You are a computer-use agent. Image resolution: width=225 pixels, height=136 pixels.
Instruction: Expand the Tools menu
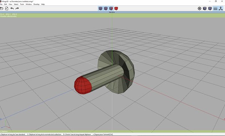(x=22, y=4)
